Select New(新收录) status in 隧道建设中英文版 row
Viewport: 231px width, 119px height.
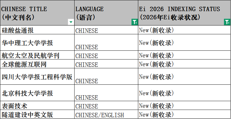tap(184, 114)
